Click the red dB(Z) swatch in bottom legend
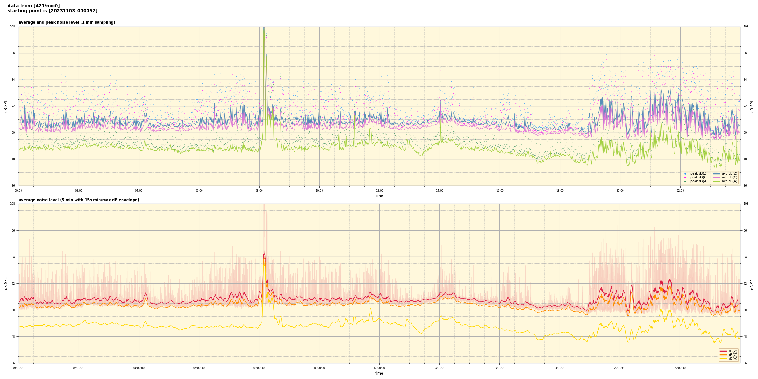The image size is (758, 379). coord(723,351)
